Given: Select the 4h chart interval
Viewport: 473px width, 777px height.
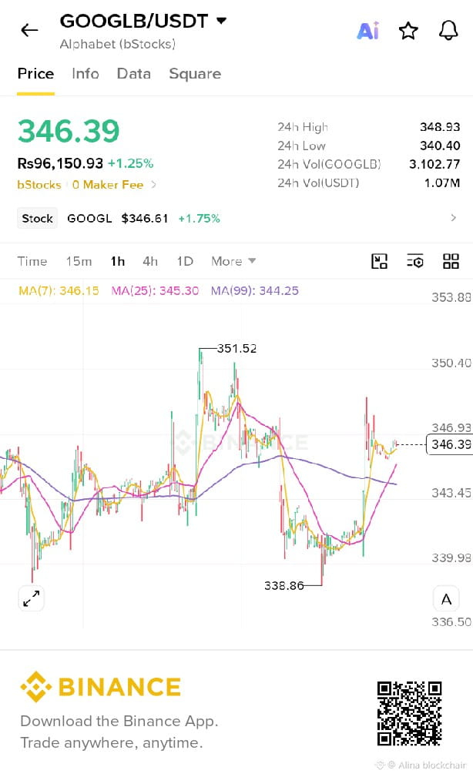Looking at the screenshot, I should point(150,261).
